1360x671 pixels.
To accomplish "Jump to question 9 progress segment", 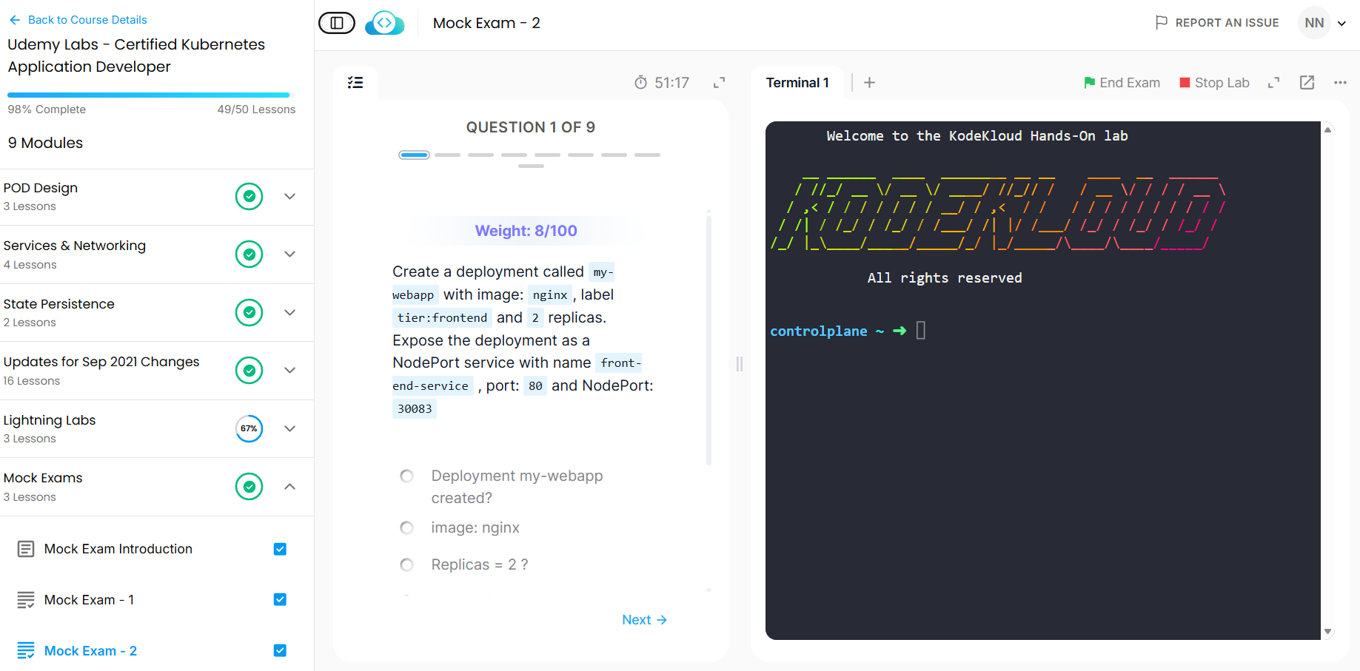I will click(531, 166).
